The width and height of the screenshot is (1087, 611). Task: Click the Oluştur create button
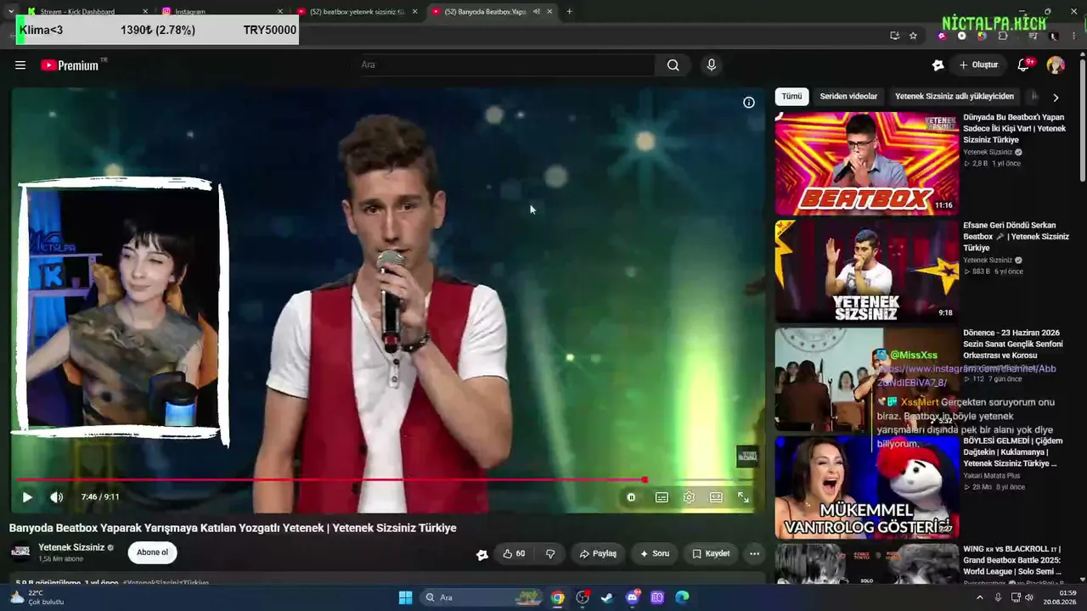coord(978,65)
